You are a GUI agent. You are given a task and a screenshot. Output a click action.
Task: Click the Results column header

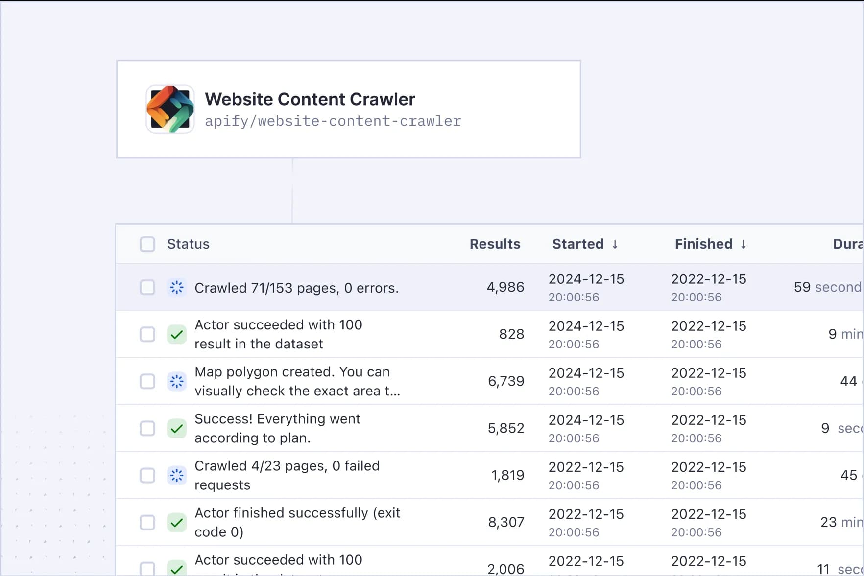coord(495,244)
